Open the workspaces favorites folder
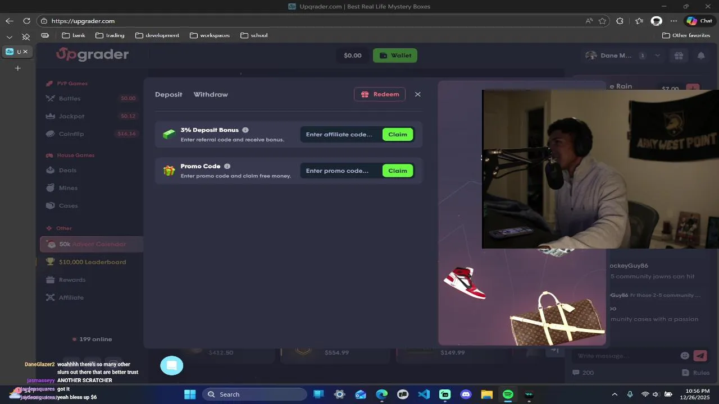This screenshot has height=404, width=719. tap(210, 35)
